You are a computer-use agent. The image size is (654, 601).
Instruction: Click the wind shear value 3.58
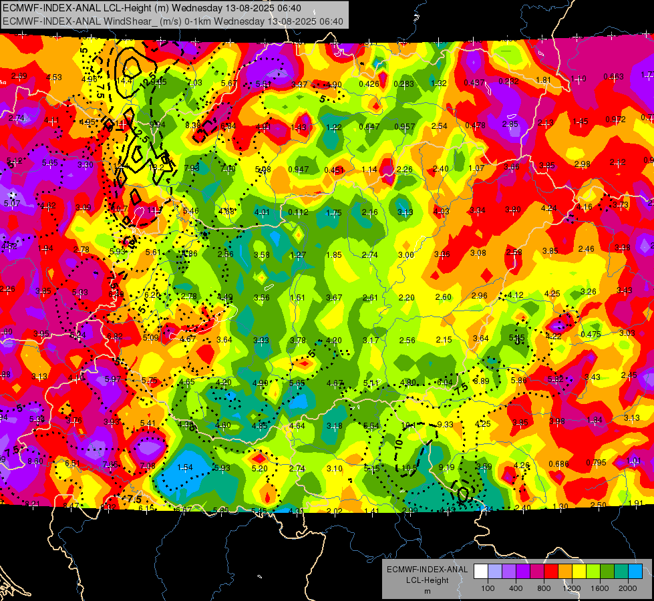click(262, 254)
